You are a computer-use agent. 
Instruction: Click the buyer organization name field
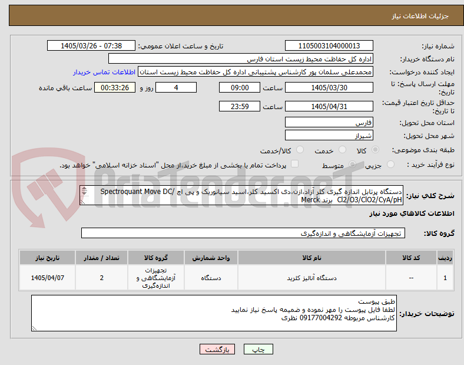(241, 58)
